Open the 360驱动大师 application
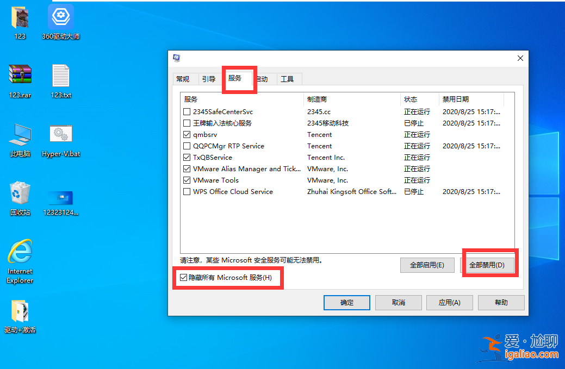Viewport: 565px width, 369px height. [x=60, y=17]
